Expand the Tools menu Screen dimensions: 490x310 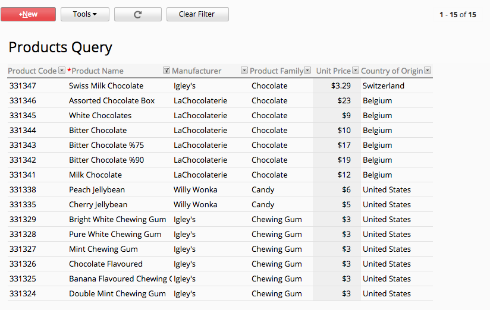[85, 14]
